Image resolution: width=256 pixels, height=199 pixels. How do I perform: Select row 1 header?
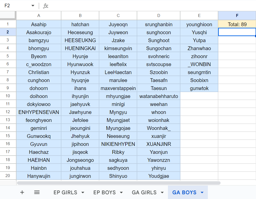coord(8,24)
